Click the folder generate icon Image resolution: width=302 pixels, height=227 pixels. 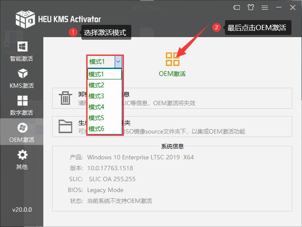point(65,126)
